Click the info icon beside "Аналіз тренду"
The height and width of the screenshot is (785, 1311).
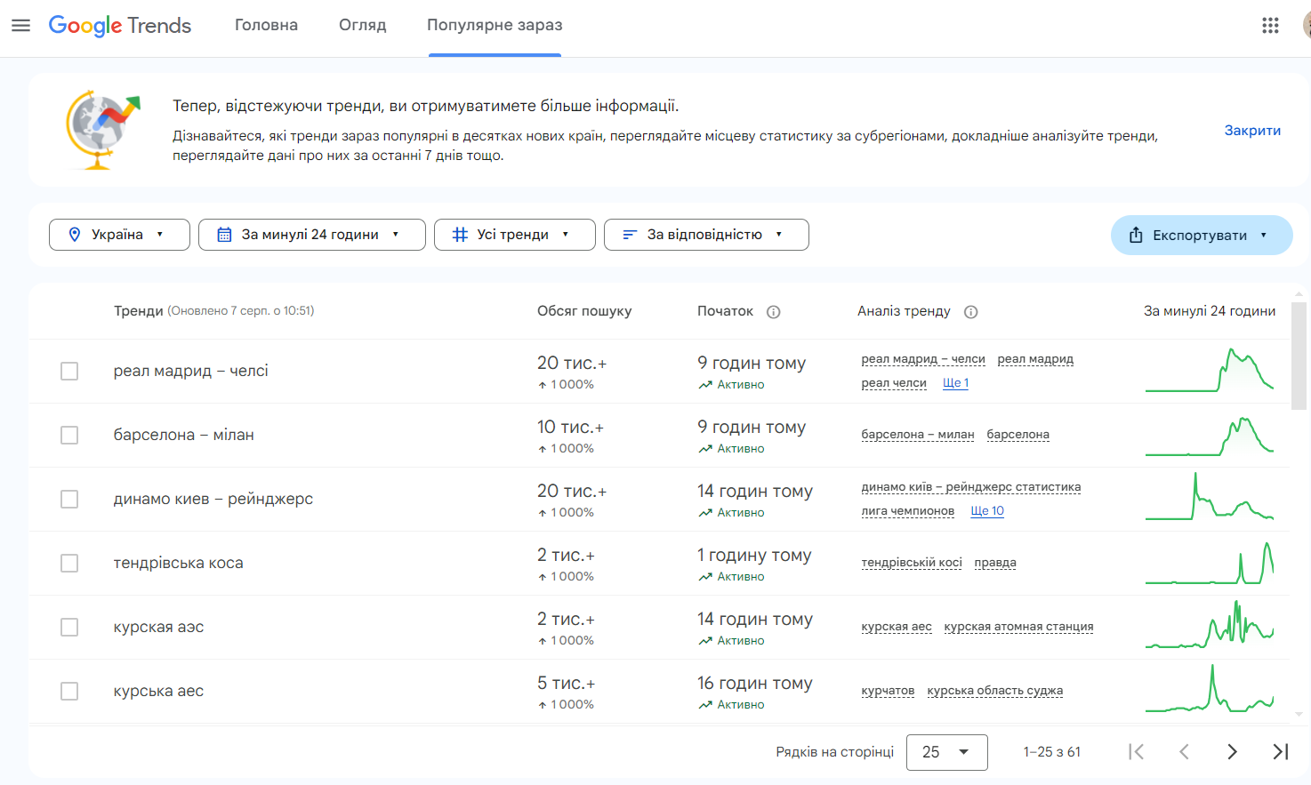(970, 311)
